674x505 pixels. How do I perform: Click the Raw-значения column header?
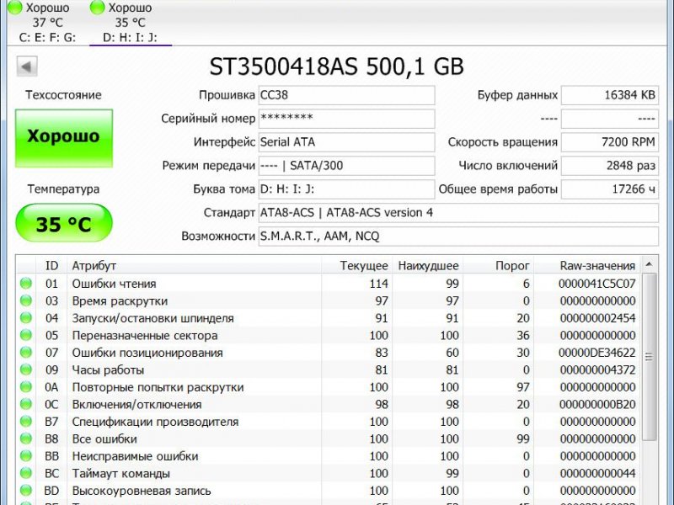(x=587, y=266)
